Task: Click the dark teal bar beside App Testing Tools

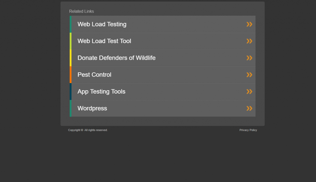Action: point(71,91)
